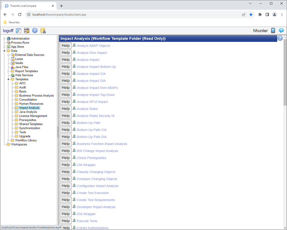Viewport: 287px width, 230px height.
Task: Click the hhunter username label
Action: (260, 31)
